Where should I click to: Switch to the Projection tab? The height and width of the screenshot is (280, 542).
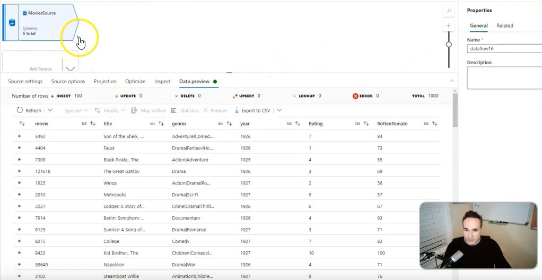pyautogui.click(x=105, y=82)
